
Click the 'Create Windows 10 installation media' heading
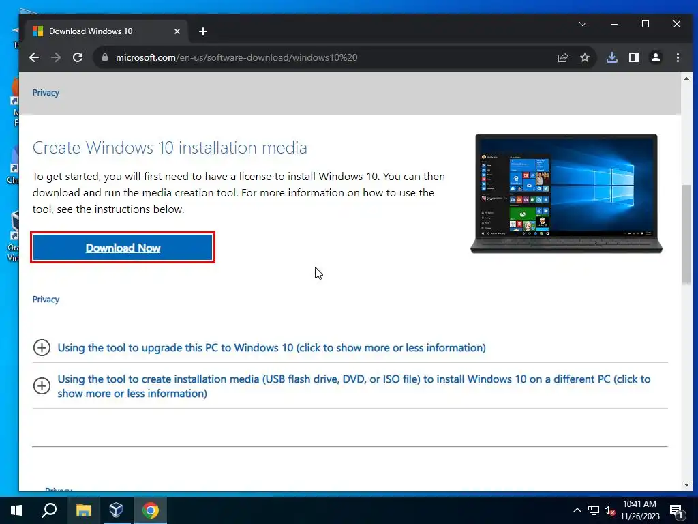click(x=170, y=147)
